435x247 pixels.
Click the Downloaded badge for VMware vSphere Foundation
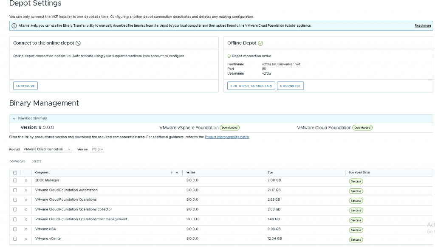tap(229, 128)
